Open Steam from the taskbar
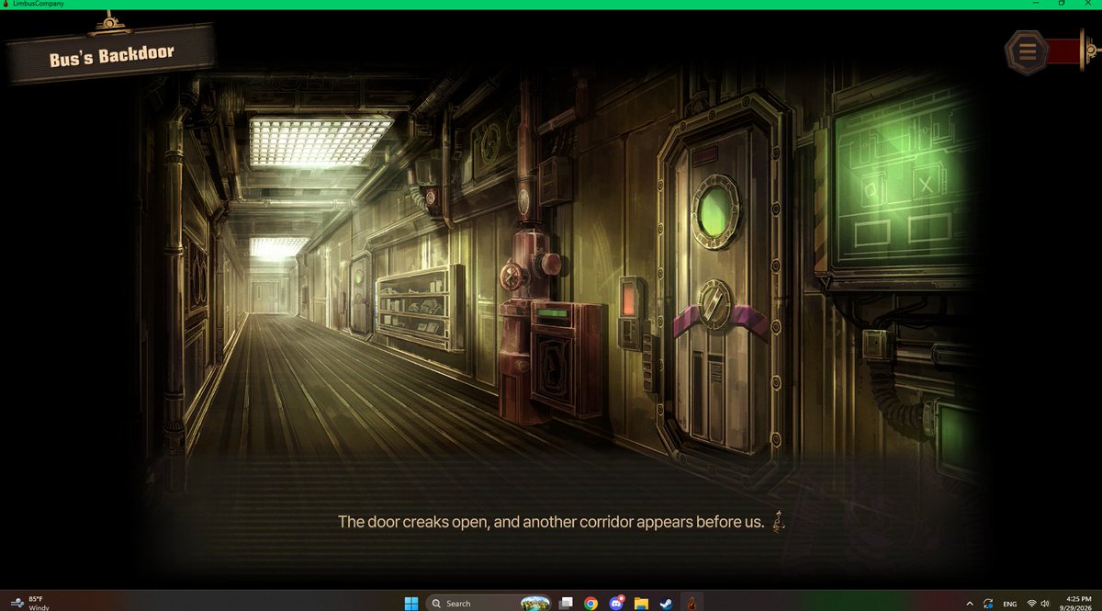 667,603
